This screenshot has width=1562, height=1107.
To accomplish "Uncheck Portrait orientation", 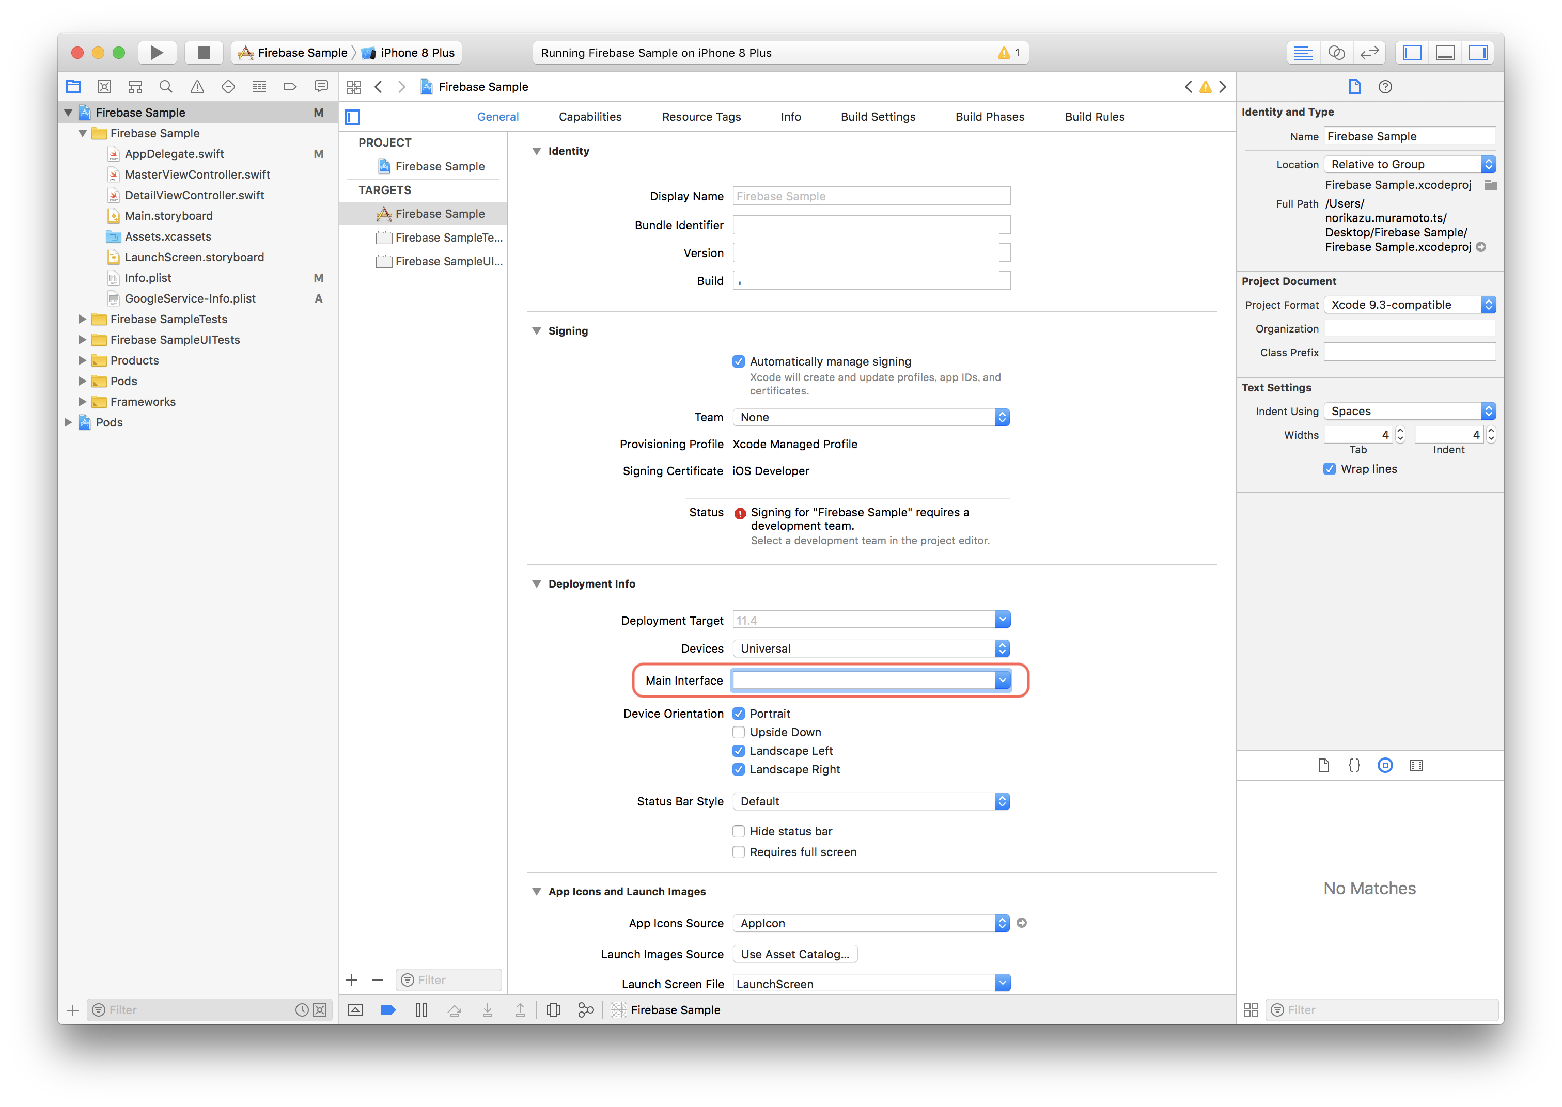I will pos(739,714).
